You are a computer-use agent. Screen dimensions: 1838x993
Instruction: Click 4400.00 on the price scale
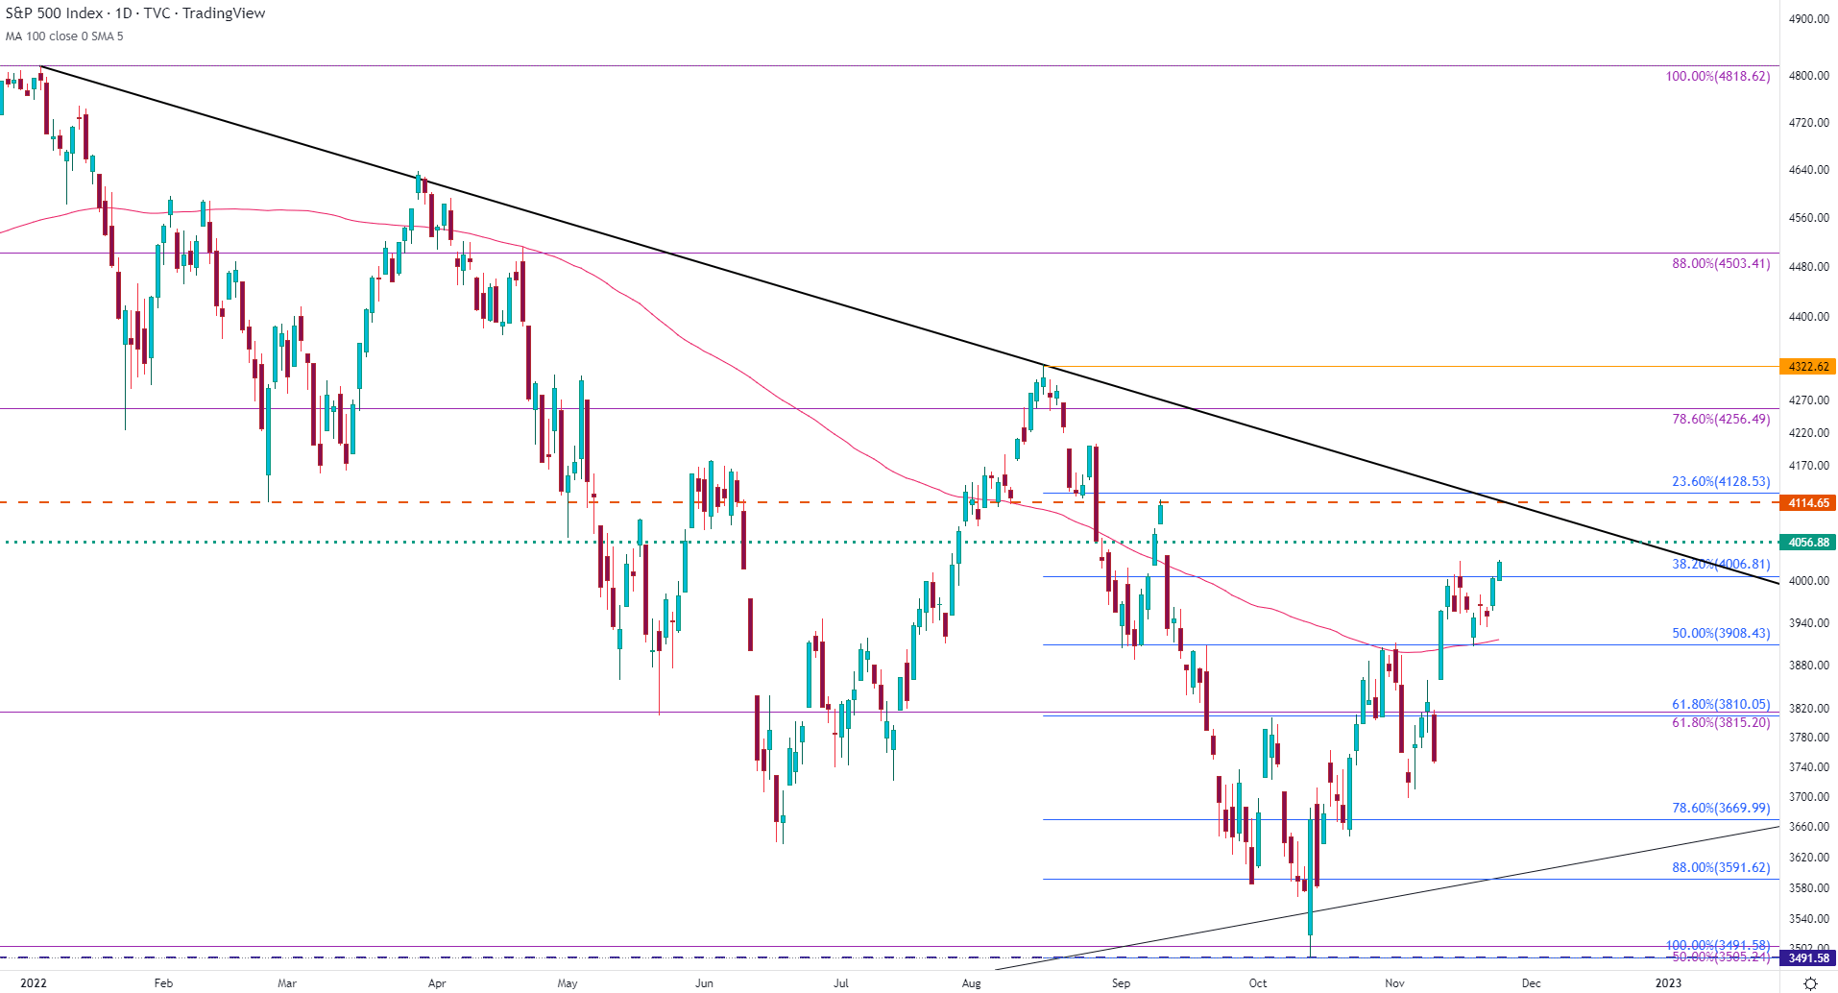pyautogui.click(x=1809, y=317)
